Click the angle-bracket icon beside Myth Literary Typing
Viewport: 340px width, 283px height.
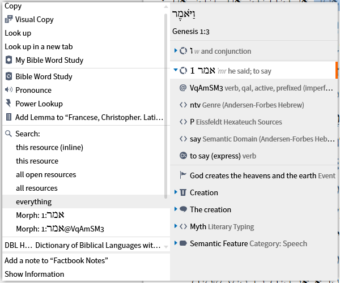click(x=183, y=226)
